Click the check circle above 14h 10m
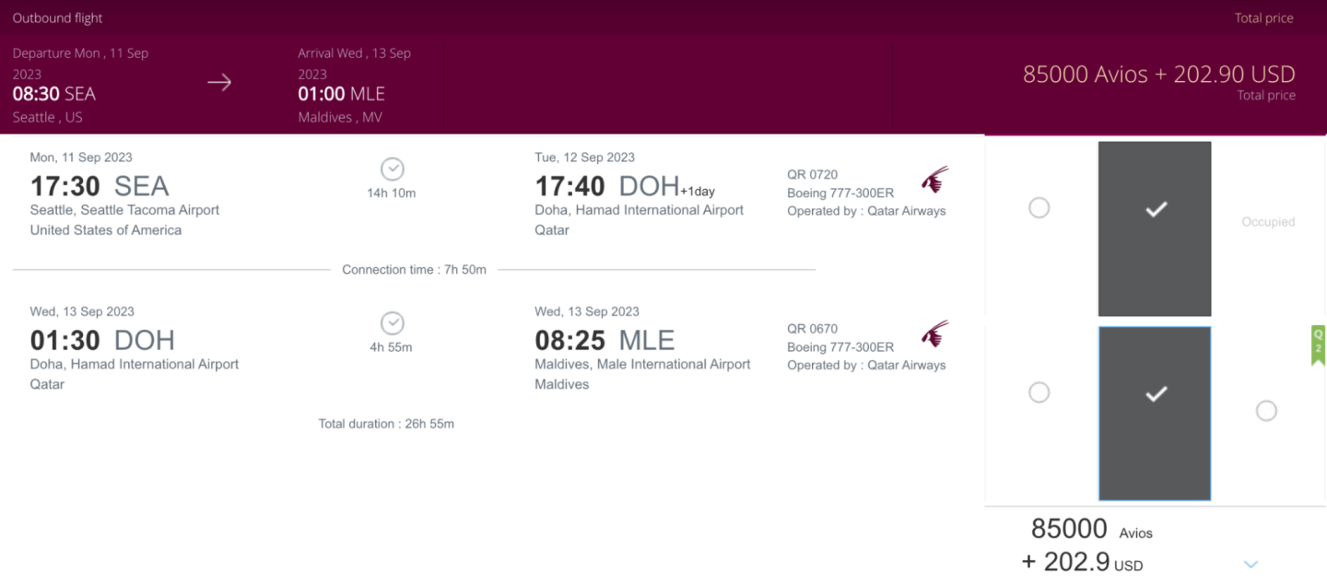Screen dimensions: 1327x586 (x=393, y=170)
